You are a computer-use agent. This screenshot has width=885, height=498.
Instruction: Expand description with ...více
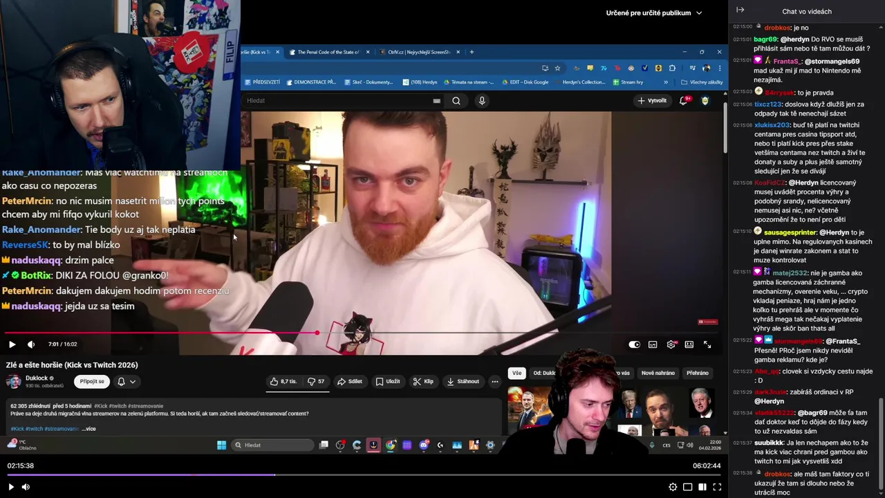pos(88,429)
